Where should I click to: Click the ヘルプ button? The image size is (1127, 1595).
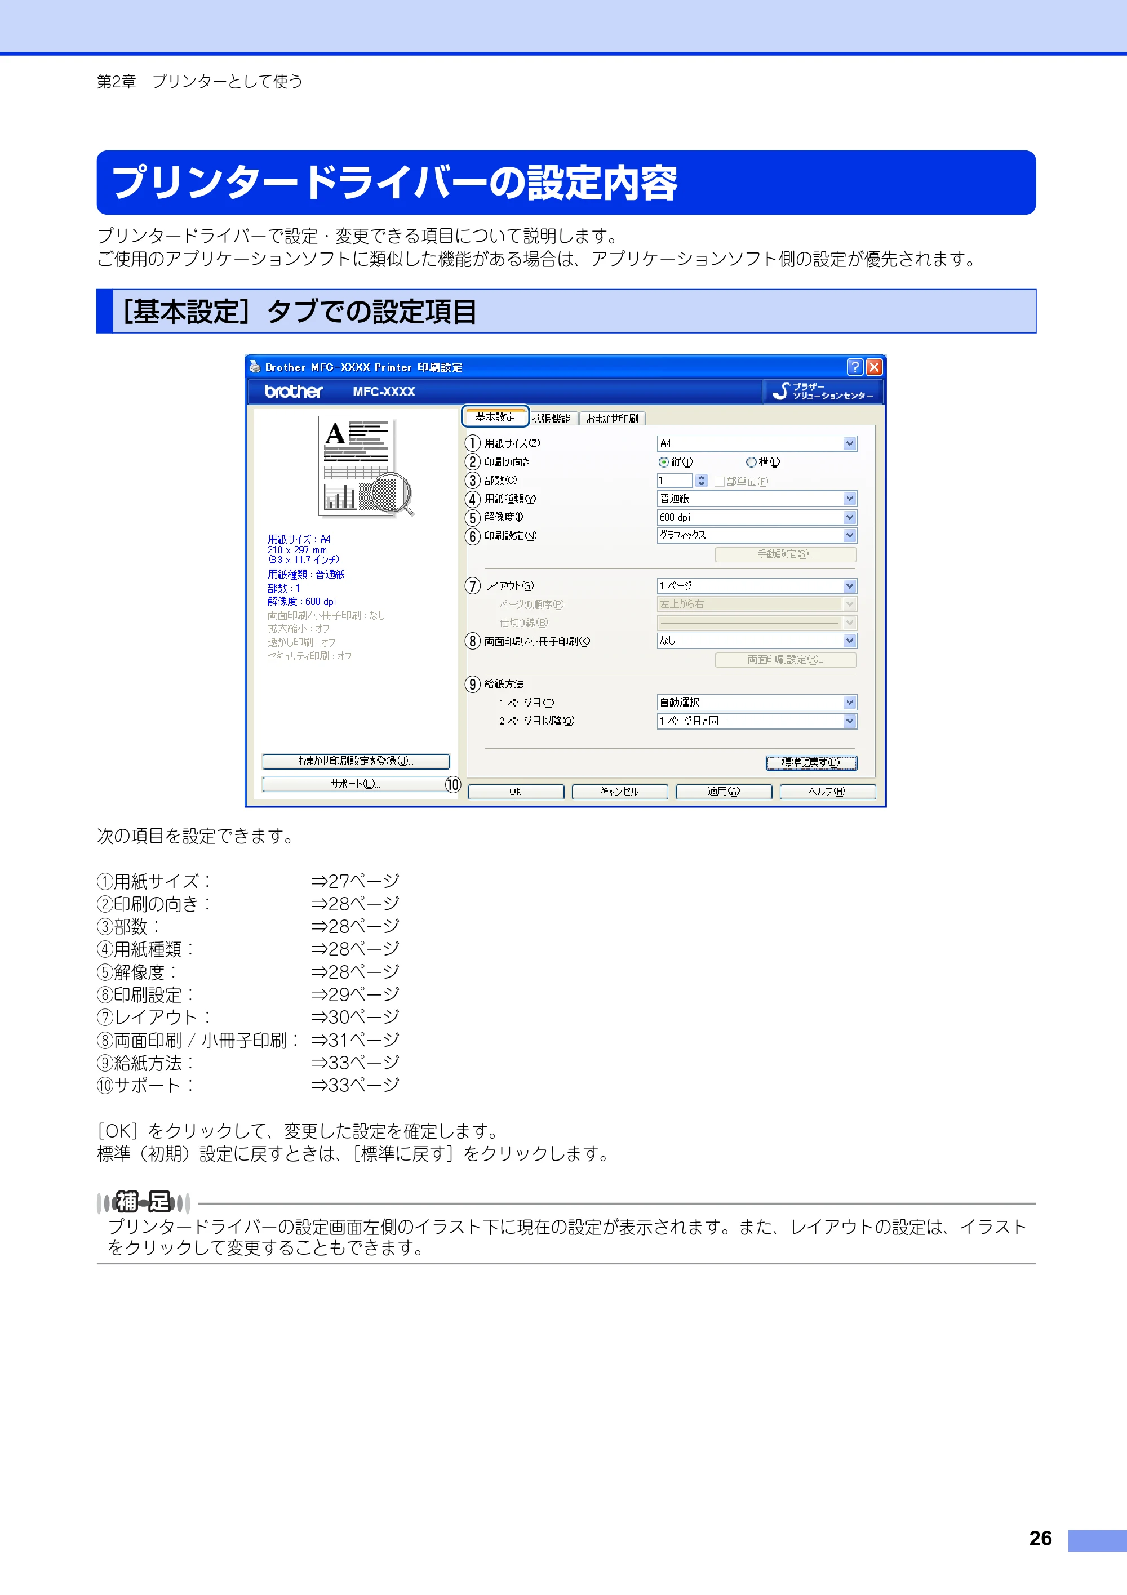pyautogui.click(x=828, y=792)
